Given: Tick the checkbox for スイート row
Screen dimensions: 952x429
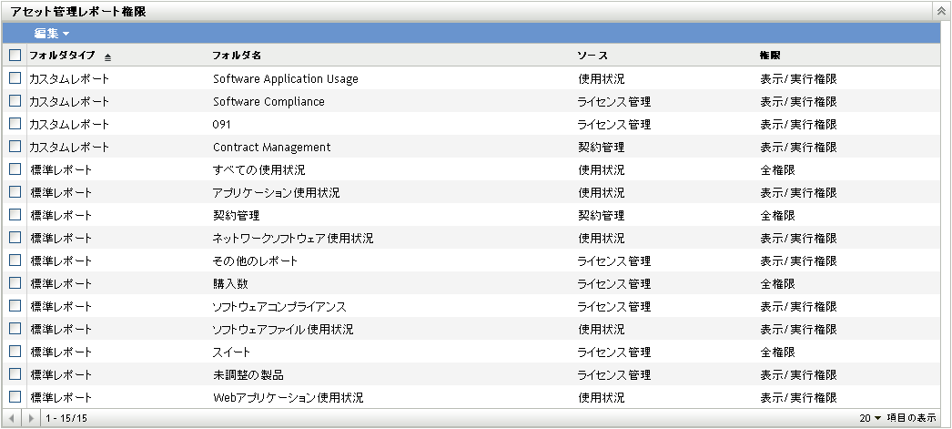Looking at the screenshot, I should click(15, 352).
